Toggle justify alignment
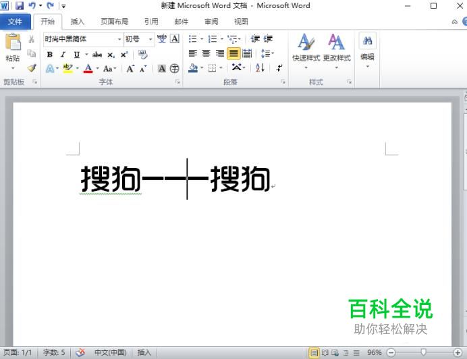 point(233,53)
